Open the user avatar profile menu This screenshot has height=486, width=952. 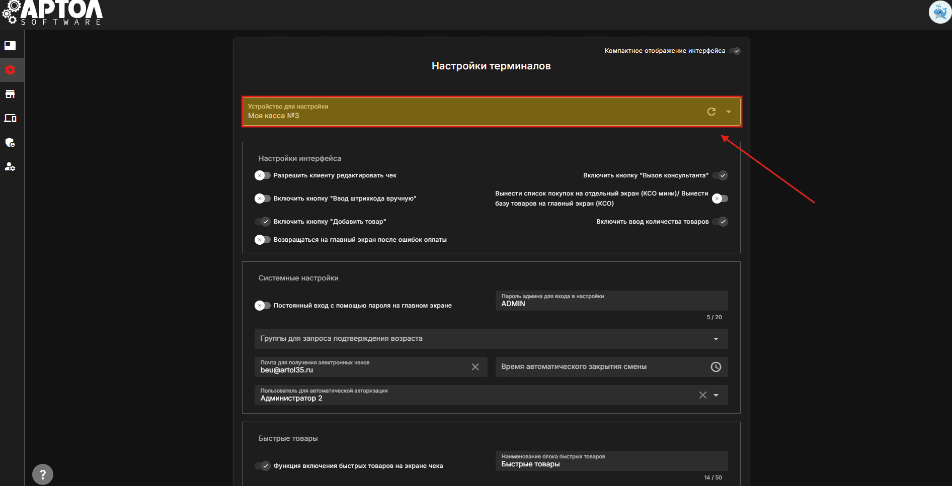click(939, 12)
